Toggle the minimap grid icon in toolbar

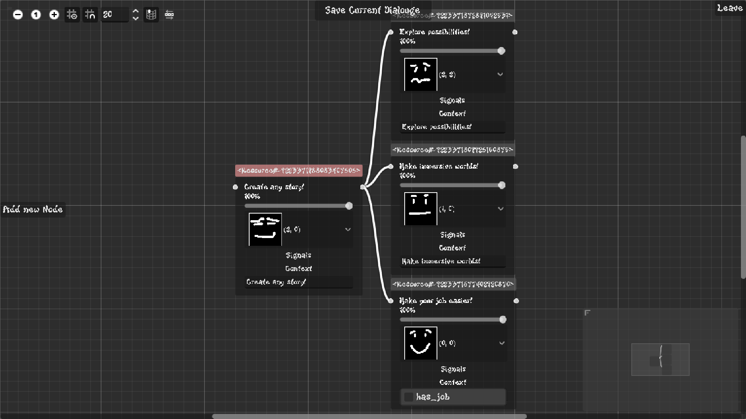coord(151,15)
